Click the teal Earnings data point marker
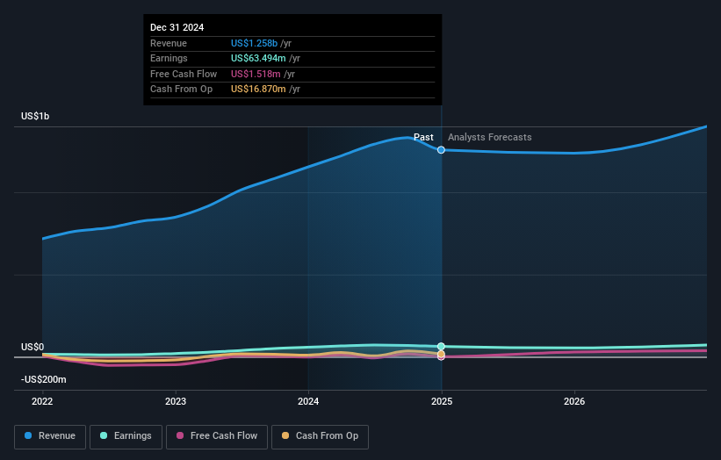Screen dimensions: 721x460 441,347
